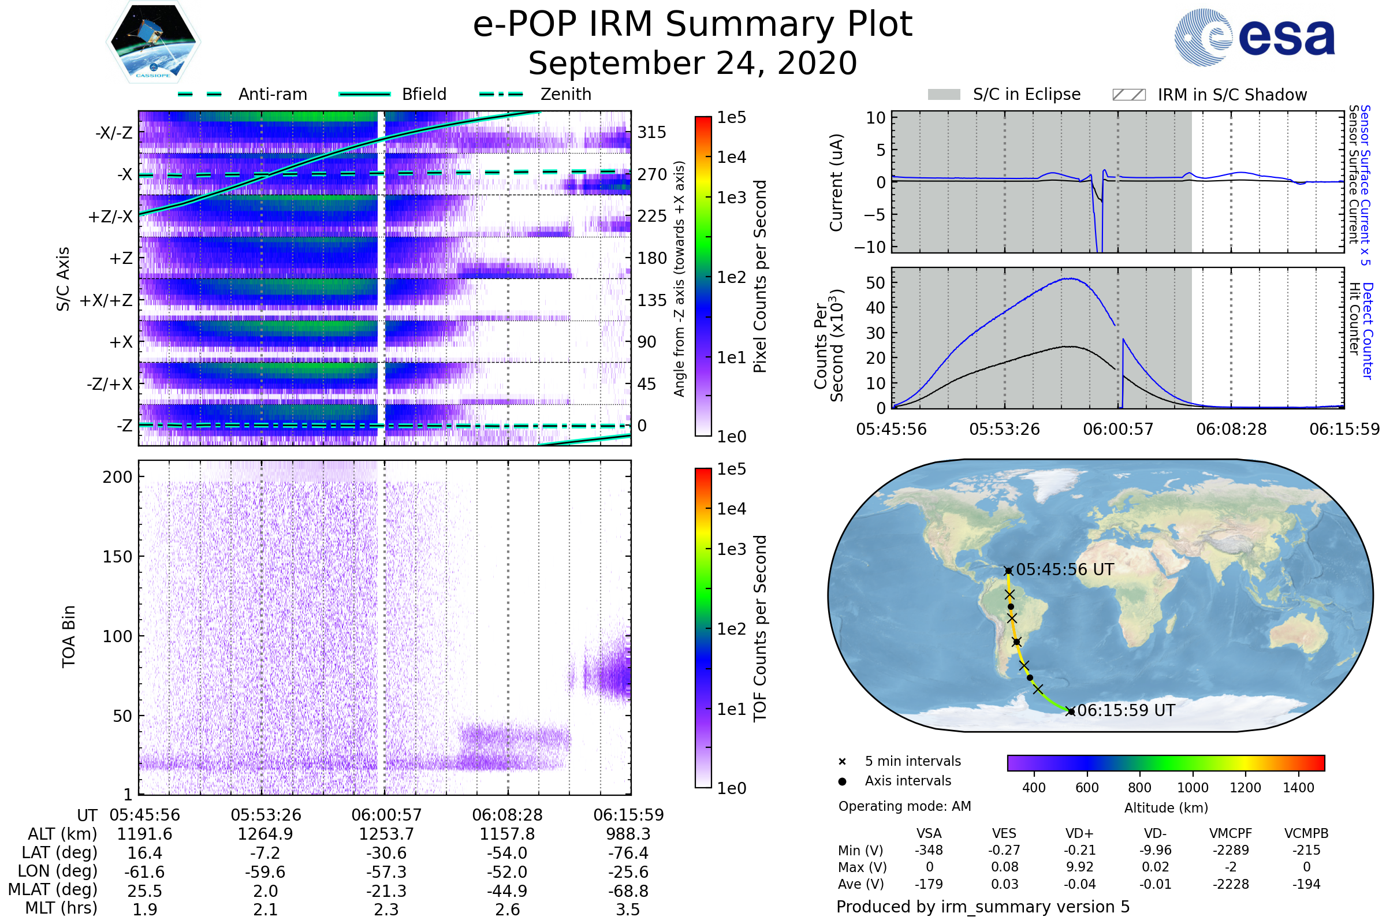
Task: Click the Operating mode: AM text
Action: click(904, 806)
